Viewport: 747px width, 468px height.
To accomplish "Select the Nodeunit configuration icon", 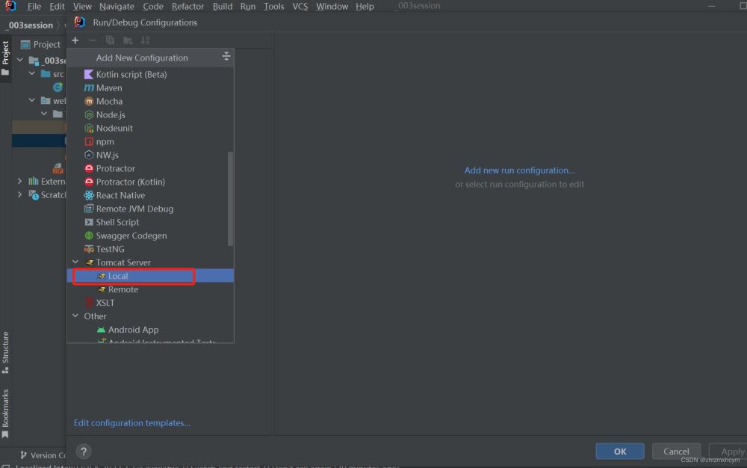I will (x=89, y=128).
